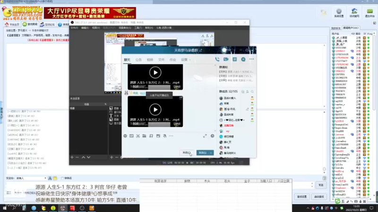Click the plus invite icon in chat header
Image resolution: width=378 pixels, height=212 pixels.
coord(243,59)
